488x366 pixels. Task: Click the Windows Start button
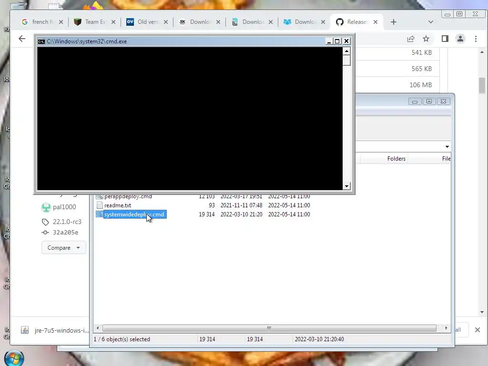(14, 358)
